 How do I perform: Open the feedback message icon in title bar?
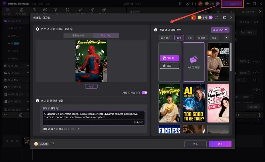187,4
